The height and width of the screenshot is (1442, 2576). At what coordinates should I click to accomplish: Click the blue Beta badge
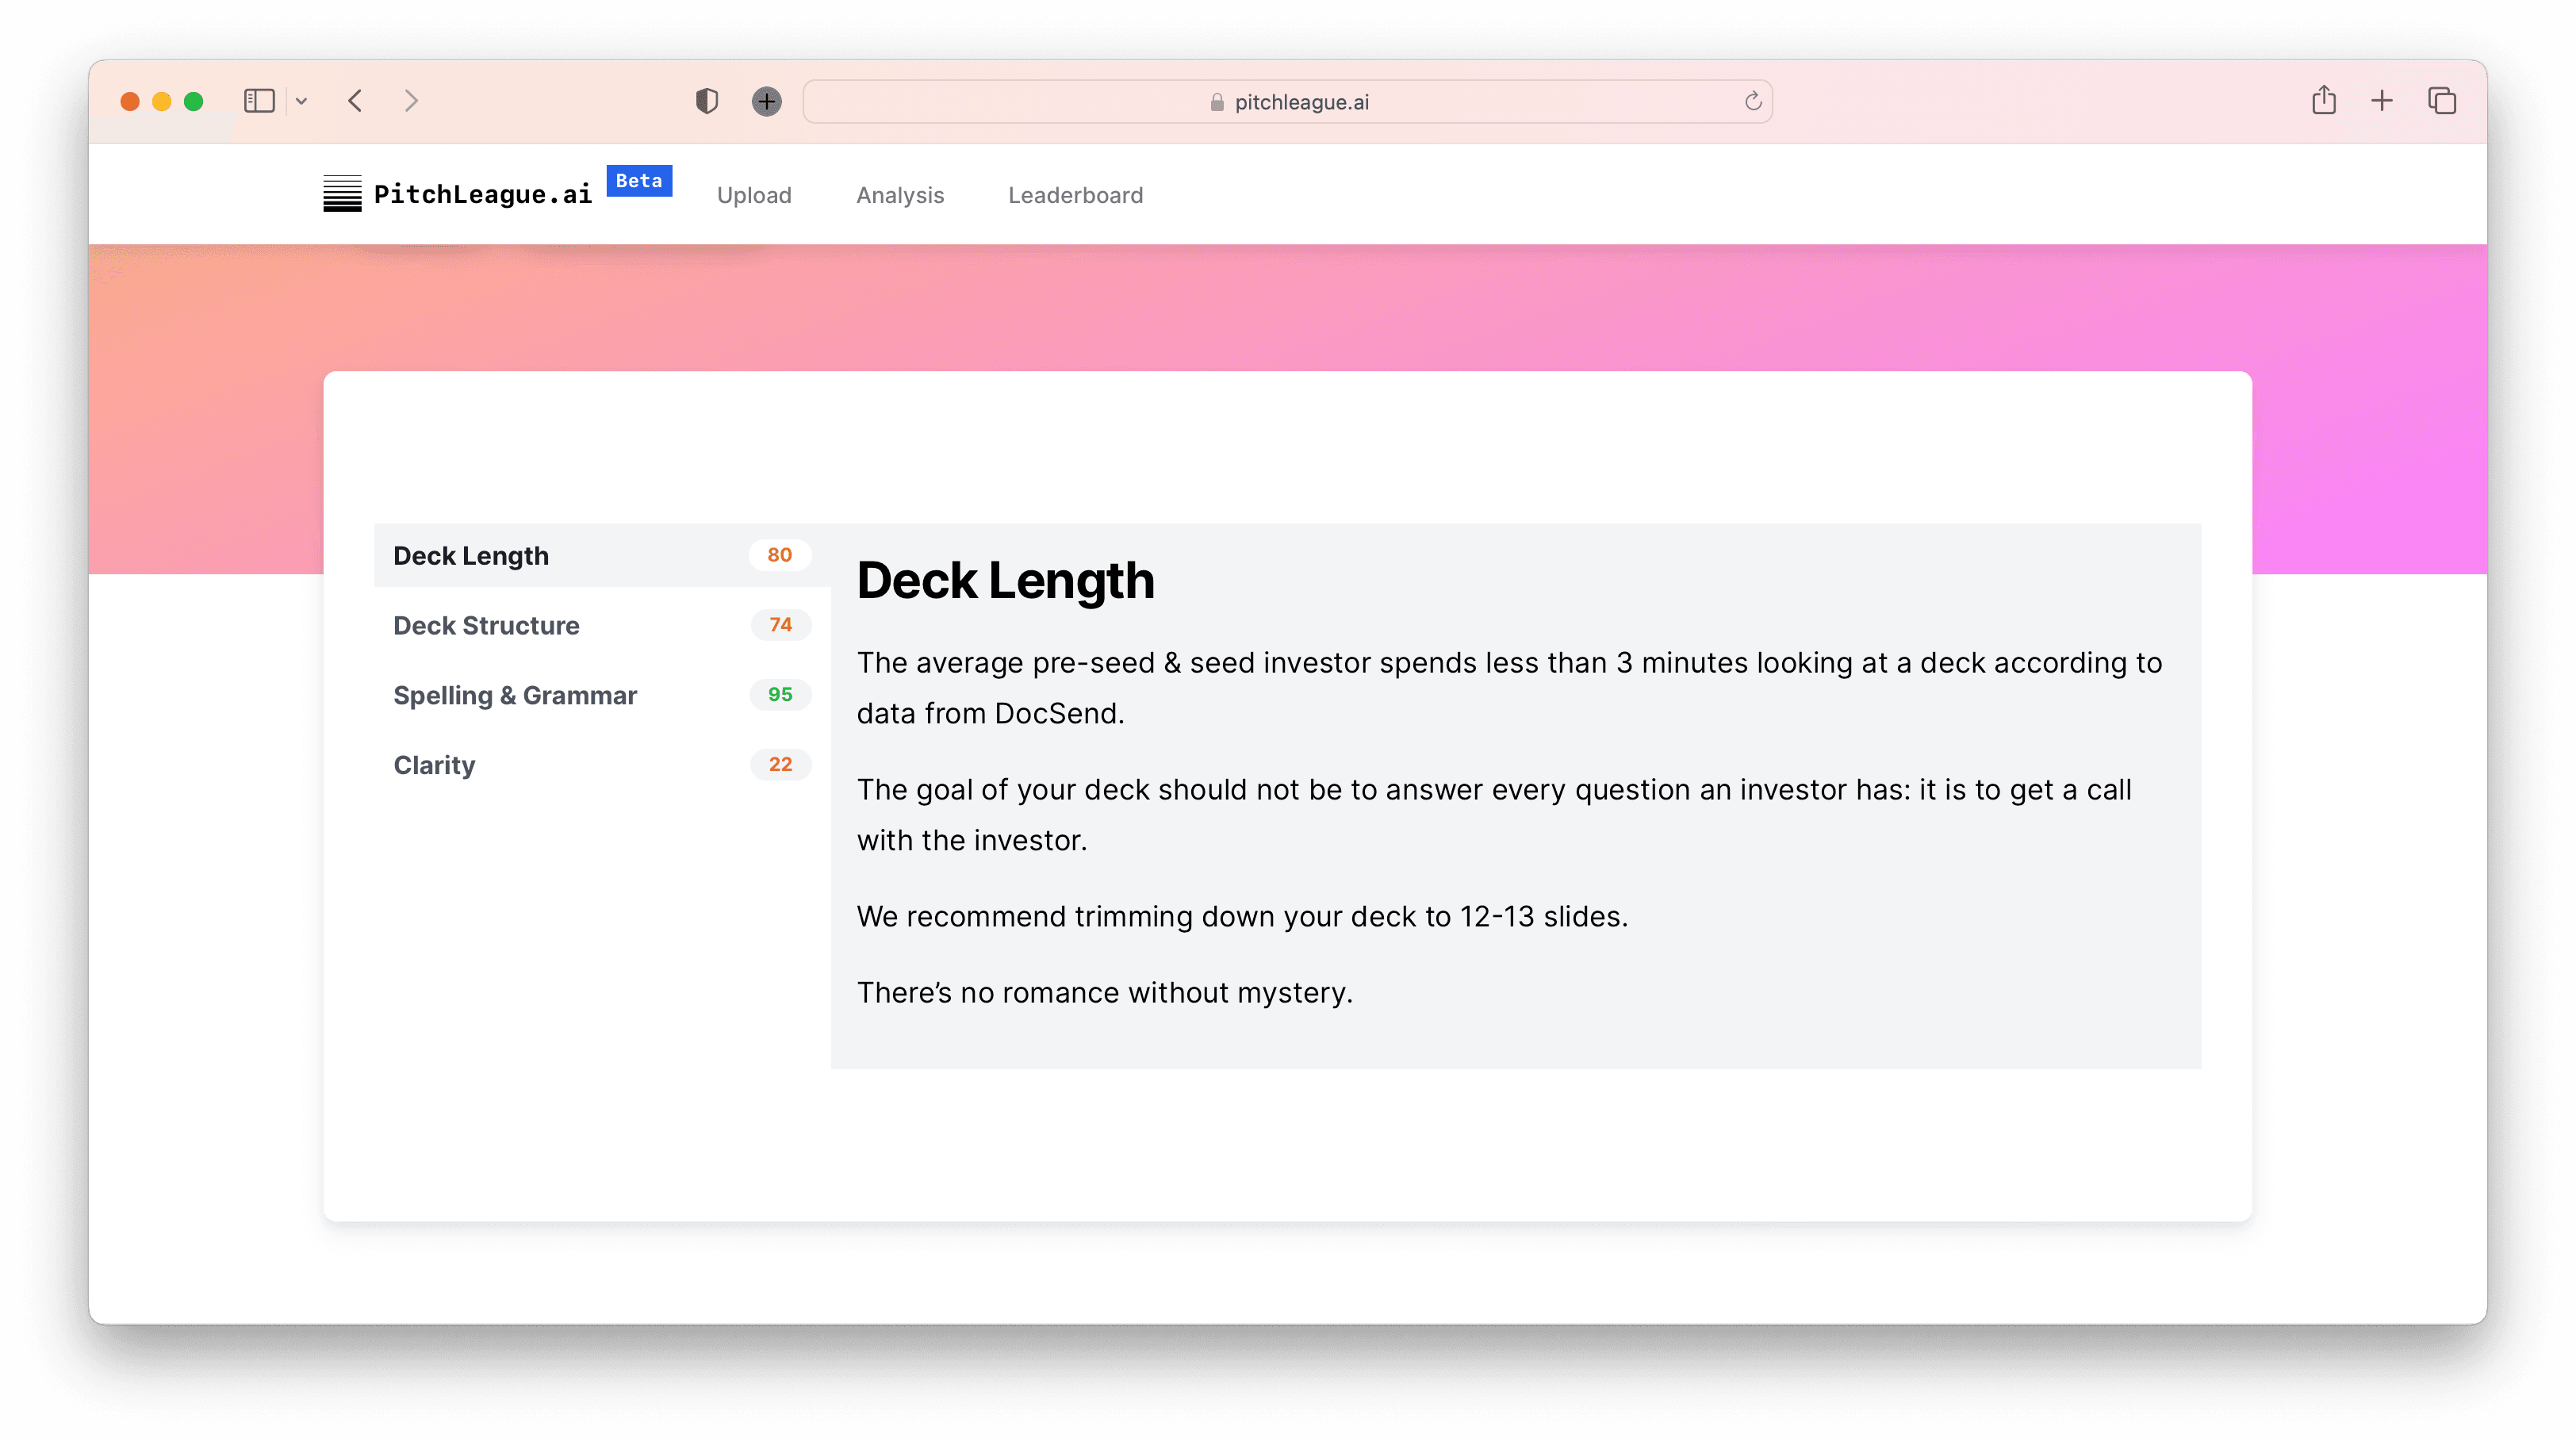coord(639,181)
